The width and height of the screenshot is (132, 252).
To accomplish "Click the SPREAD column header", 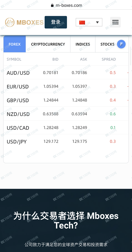I will tap(109, 59).
